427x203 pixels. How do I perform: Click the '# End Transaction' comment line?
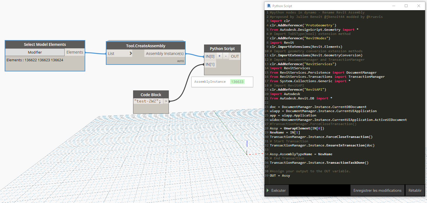click(287, 158)
